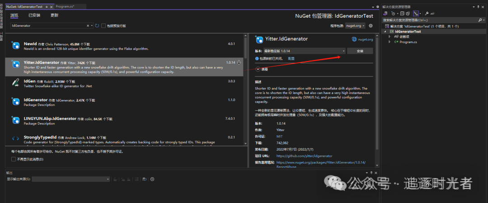Viewport: 488px width, 203px height.
Task: Enable include prerelease checkbox
Action: (103, 26)
